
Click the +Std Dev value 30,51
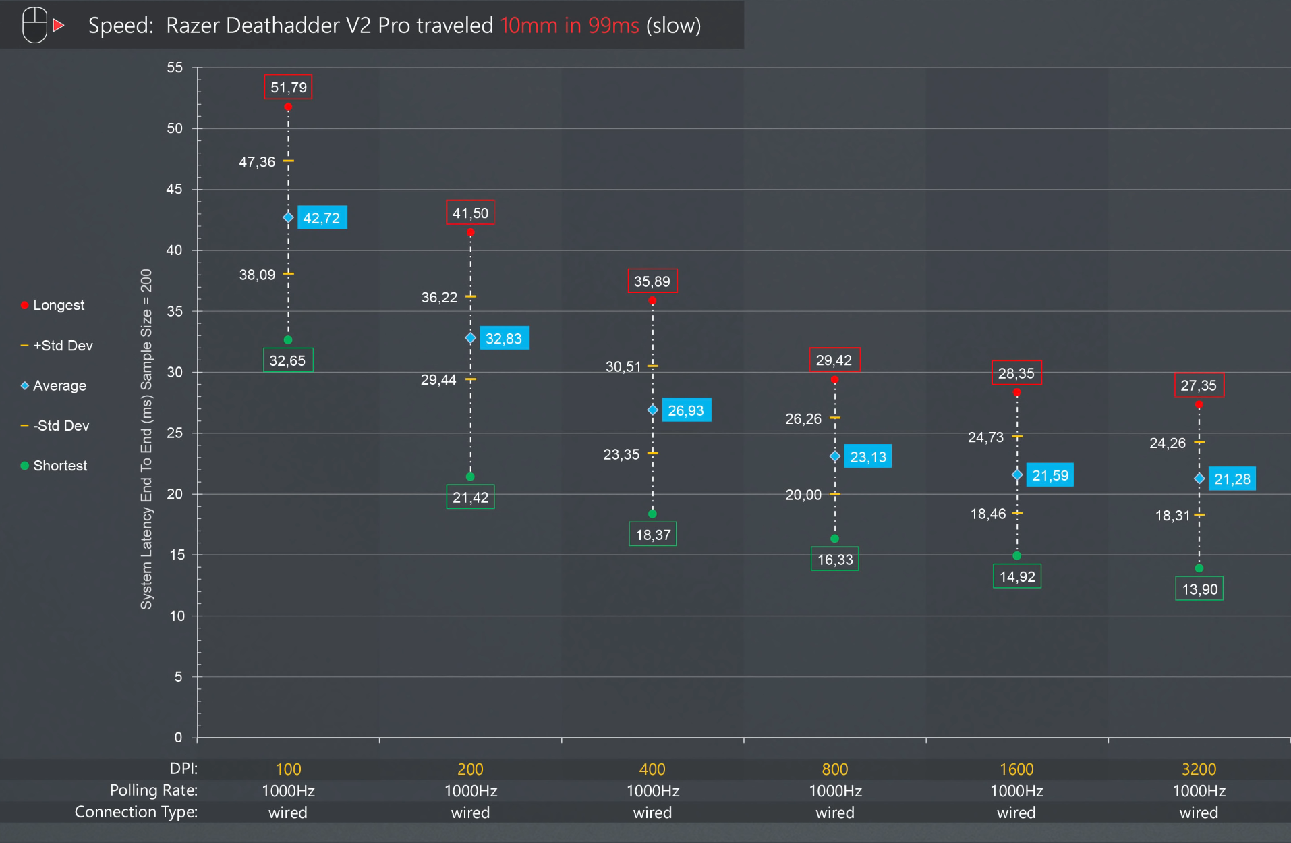[623, 366]
